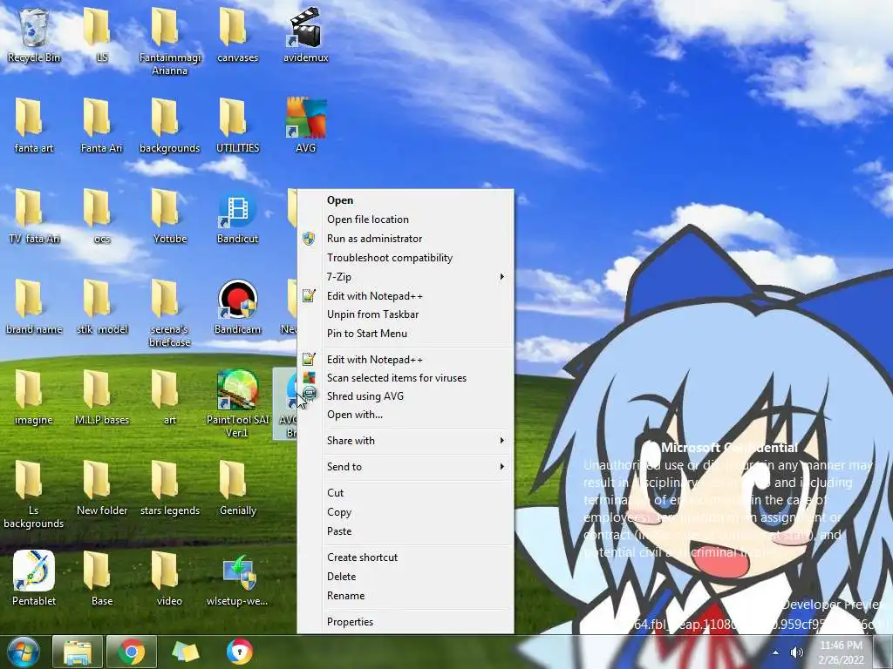Screen dimensions: 893x669
Task: Show hidden system tray icons
Action: pyautogui.click(x=775, y=652)
